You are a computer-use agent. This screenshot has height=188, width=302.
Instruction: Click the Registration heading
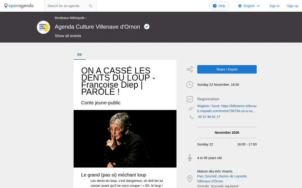pos(208,99)
